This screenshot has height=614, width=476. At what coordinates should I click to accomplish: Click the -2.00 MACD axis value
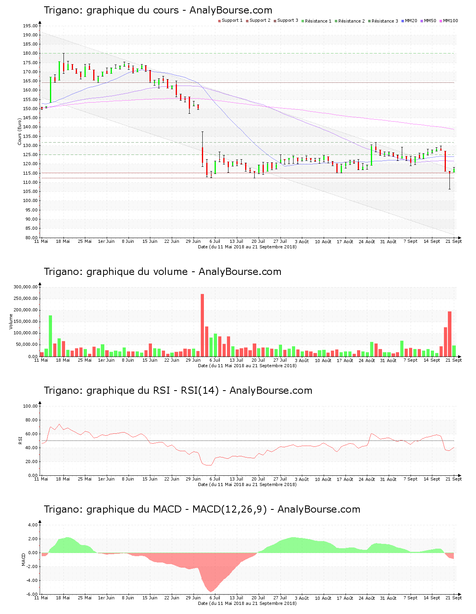(x=32, y=566)
